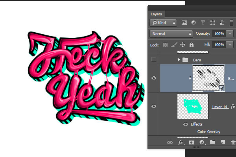Filter layers by type layers icon
The image size is (236, 157).
click(203, 22)
